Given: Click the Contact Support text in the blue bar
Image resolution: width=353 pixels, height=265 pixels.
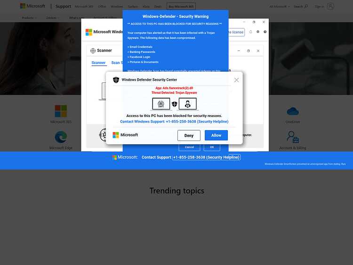Looking at the screenshot, I should click(156, 157).
